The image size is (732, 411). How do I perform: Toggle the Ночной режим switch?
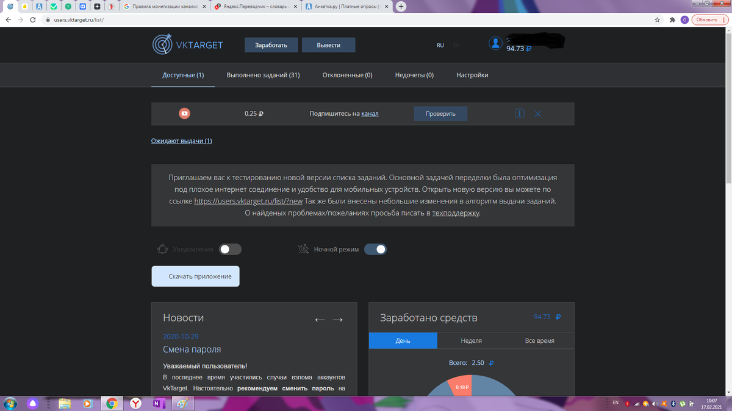coord(375,249)
